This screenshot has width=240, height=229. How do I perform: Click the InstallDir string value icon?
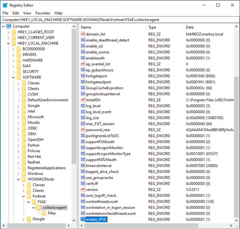point(83,100)
